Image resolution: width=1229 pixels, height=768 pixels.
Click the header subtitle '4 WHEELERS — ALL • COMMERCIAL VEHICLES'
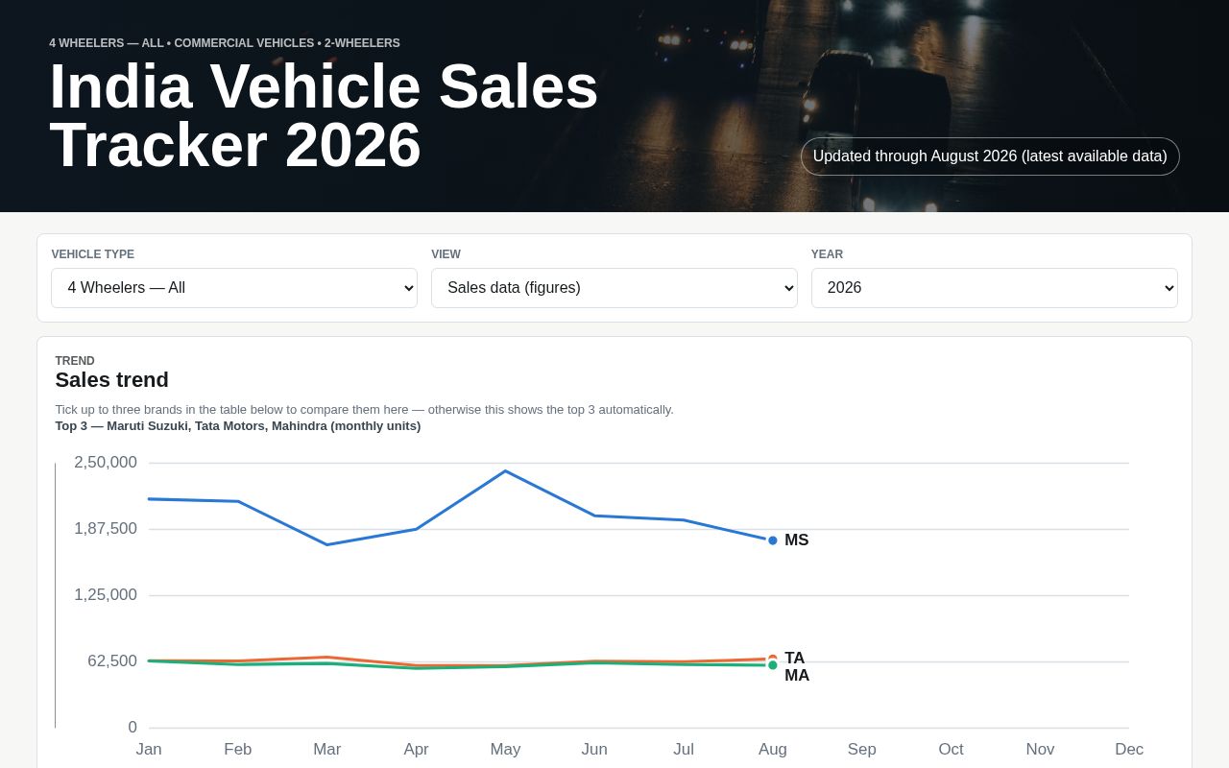point(225,43)
